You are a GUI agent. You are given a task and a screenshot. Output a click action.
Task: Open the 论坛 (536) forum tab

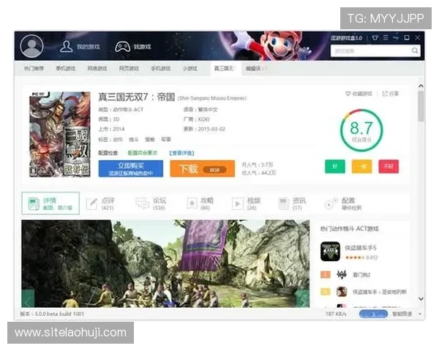151,203
